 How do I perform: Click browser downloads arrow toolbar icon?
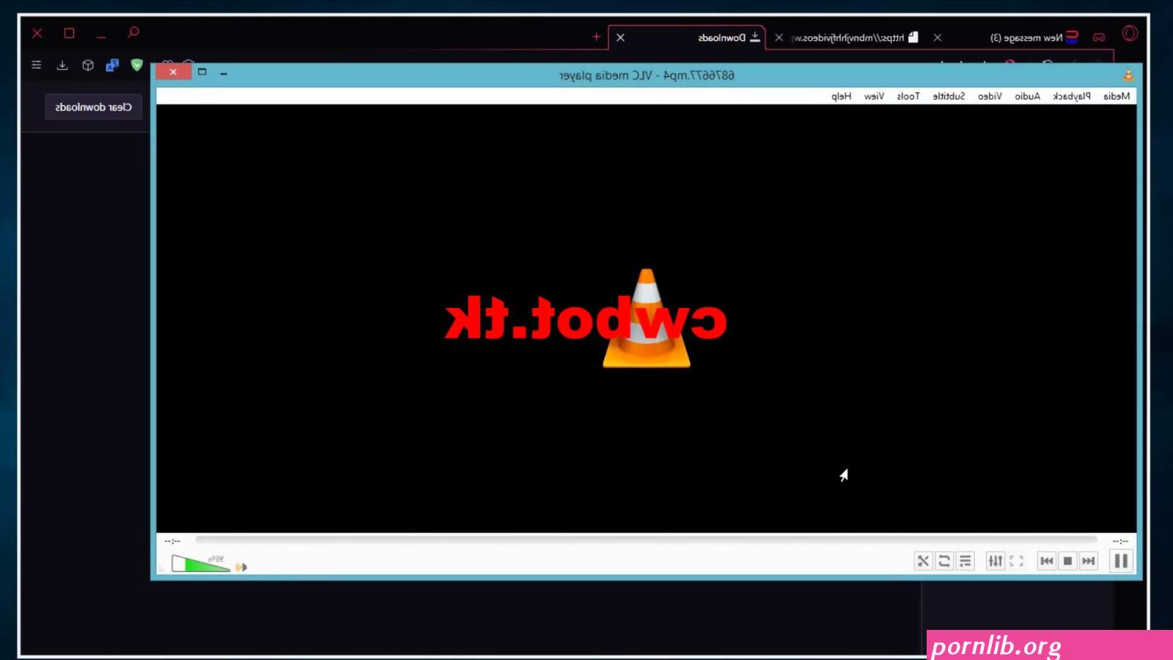tap(62, 65)
